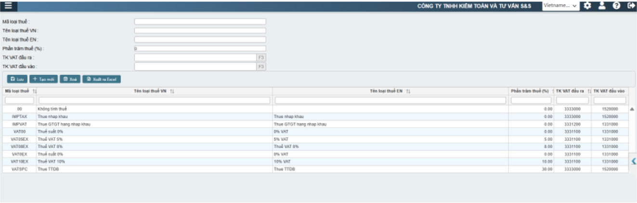Click the Lưu save button
Image resolution: width=637 pixels, height=203 pixels.
pos(16,79)
